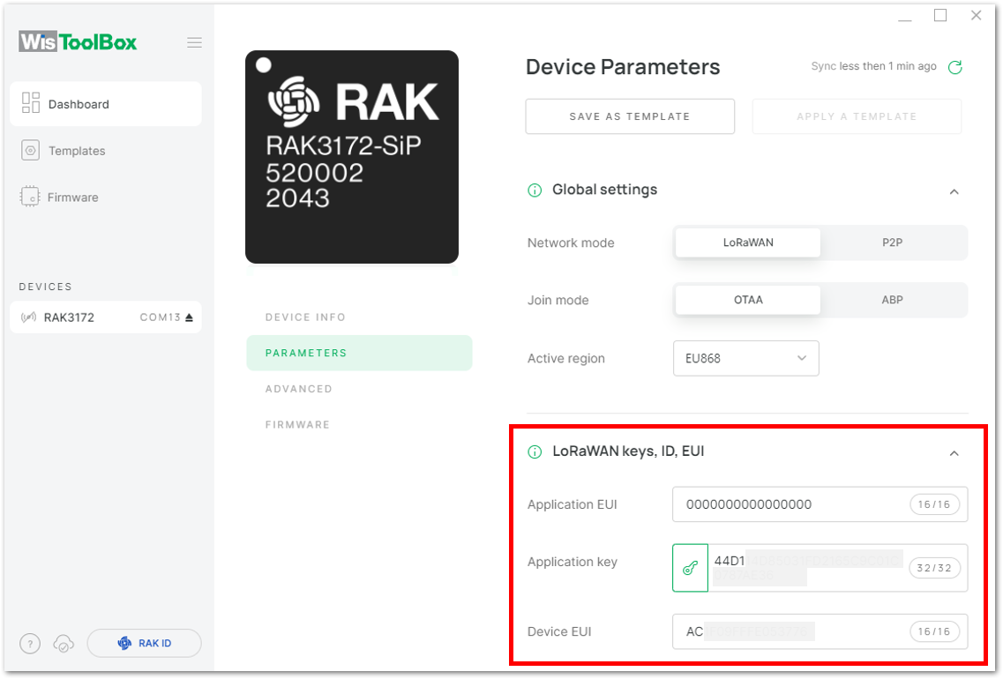Click the Dashboard grid icon
Image resolution: width=1003 pixels, height=679 pixels.
click(x=31, y=103)
